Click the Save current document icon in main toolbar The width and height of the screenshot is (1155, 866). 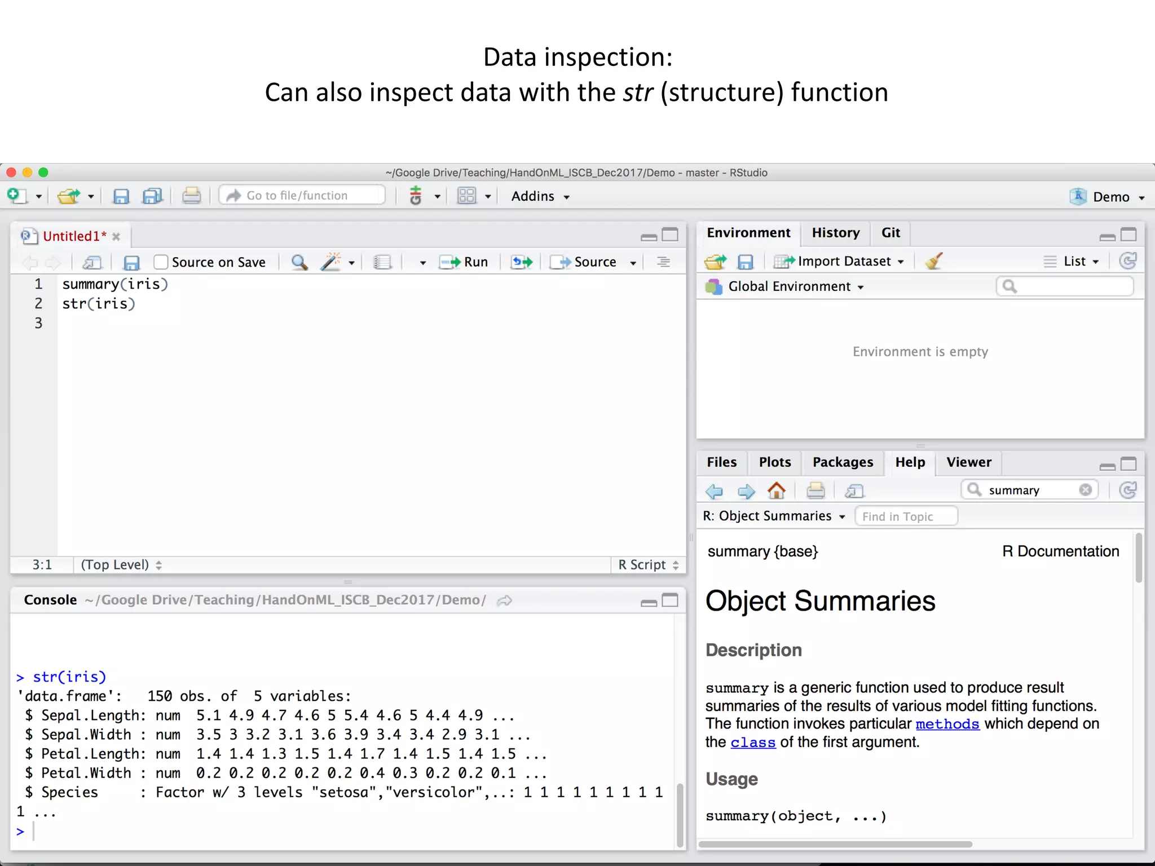pos(121,196)
